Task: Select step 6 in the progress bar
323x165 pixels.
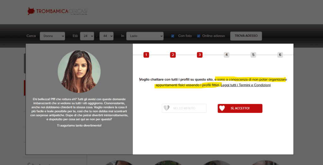Action: pyautogui.click(x=280, y=55)
